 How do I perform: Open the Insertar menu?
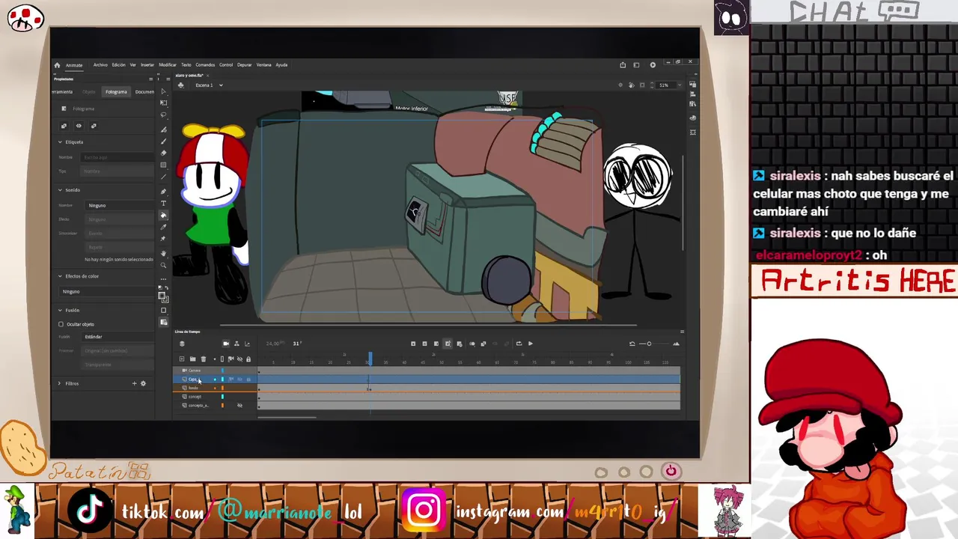[147, 65]
